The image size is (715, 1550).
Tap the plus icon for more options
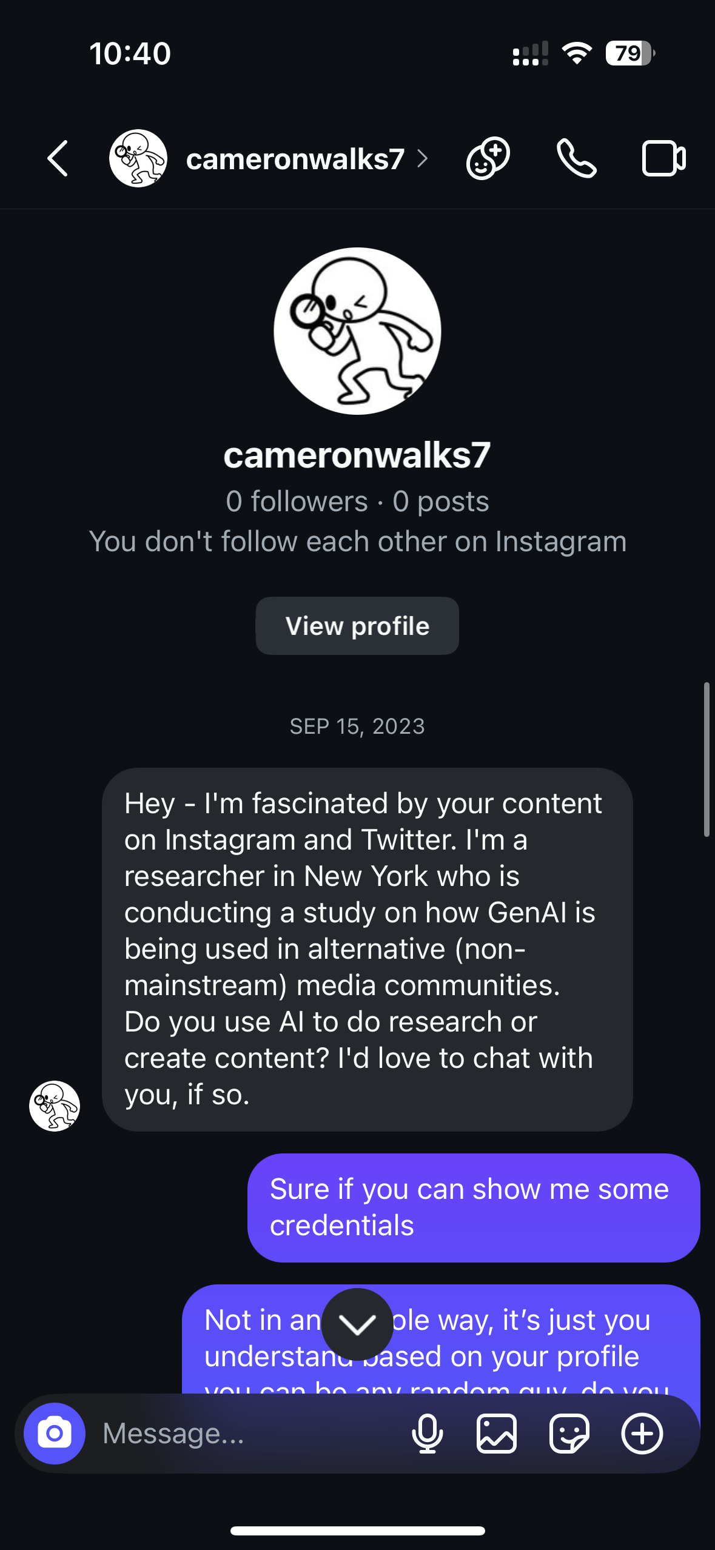coord(642,1434)
